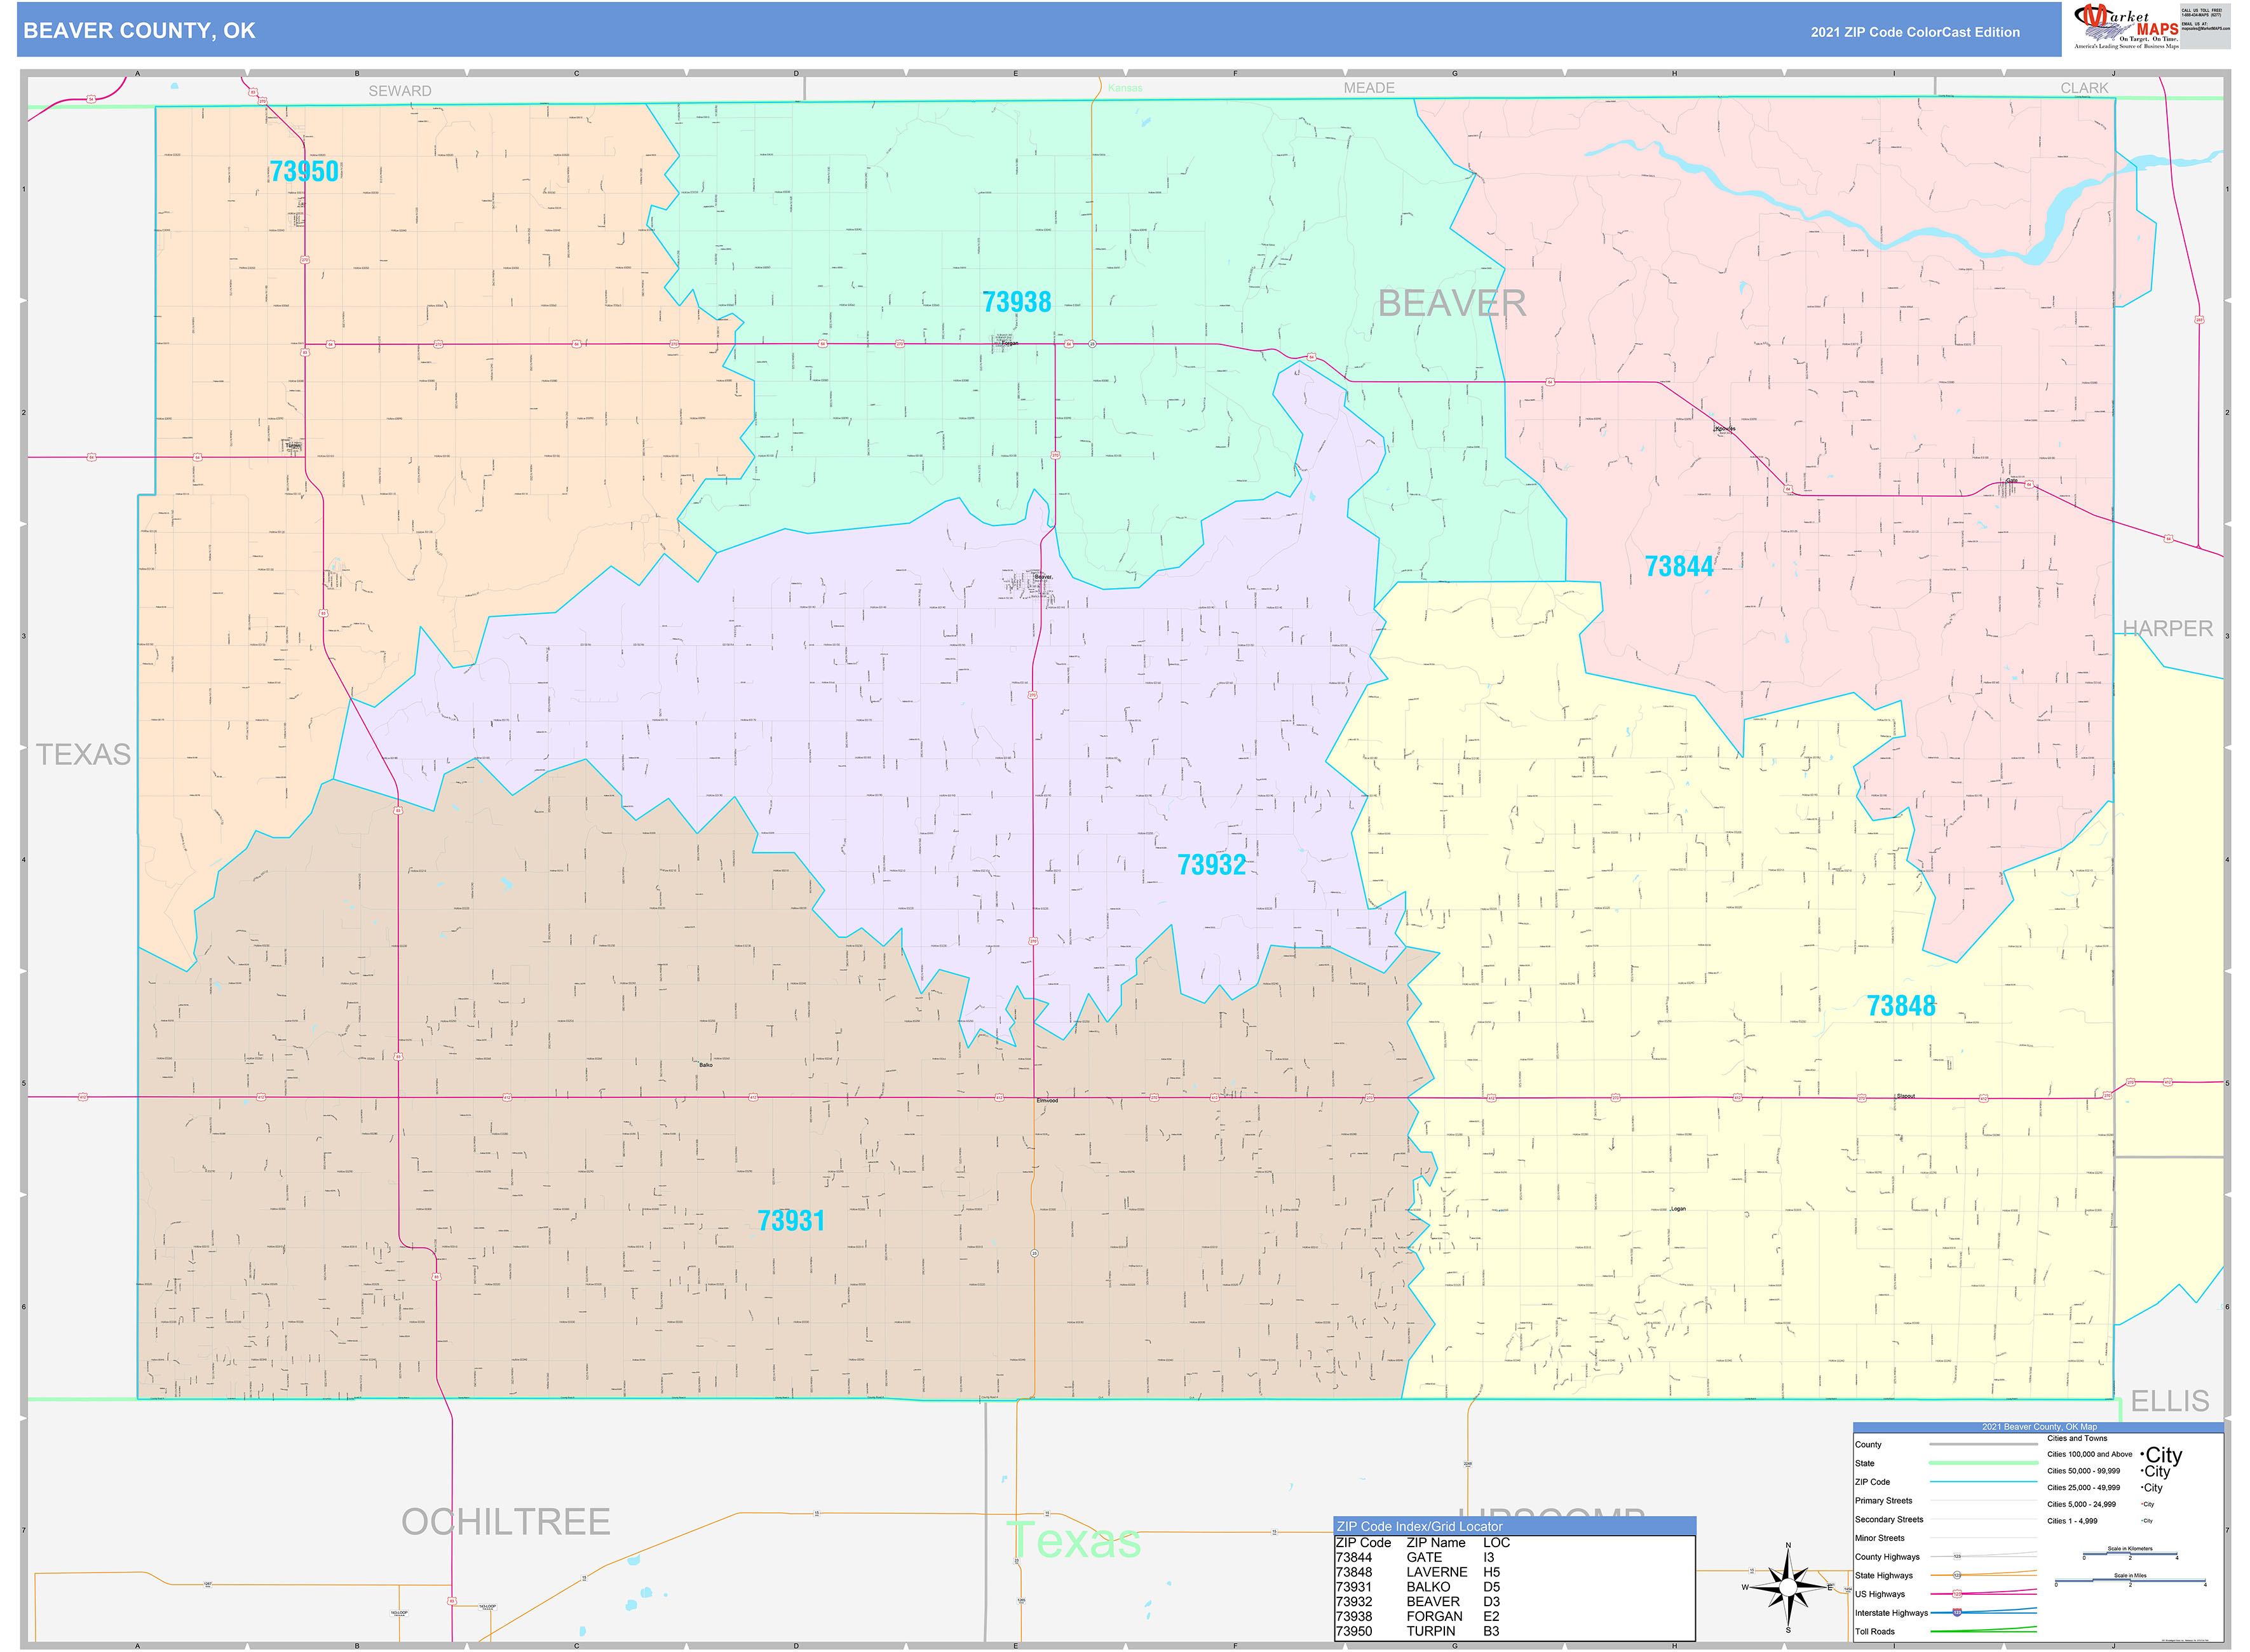Image resolution: width=2250 pixels, height=1652 pixels.
Task: Click TURPIN in the ZIP index table
Action: 1431,1631
